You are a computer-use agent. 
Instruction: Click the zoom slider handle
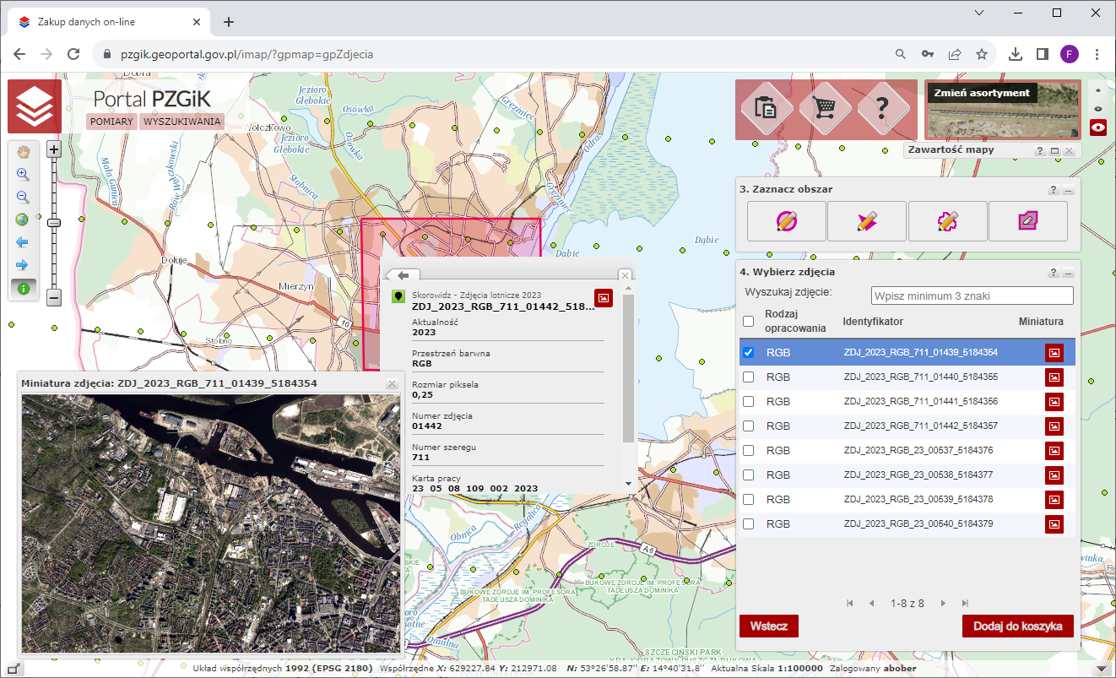click(x=54, y=223)
